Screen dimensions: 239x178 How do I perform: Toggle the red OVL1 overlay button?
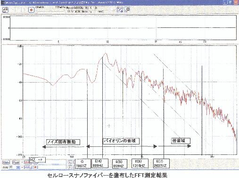(28, 162)
